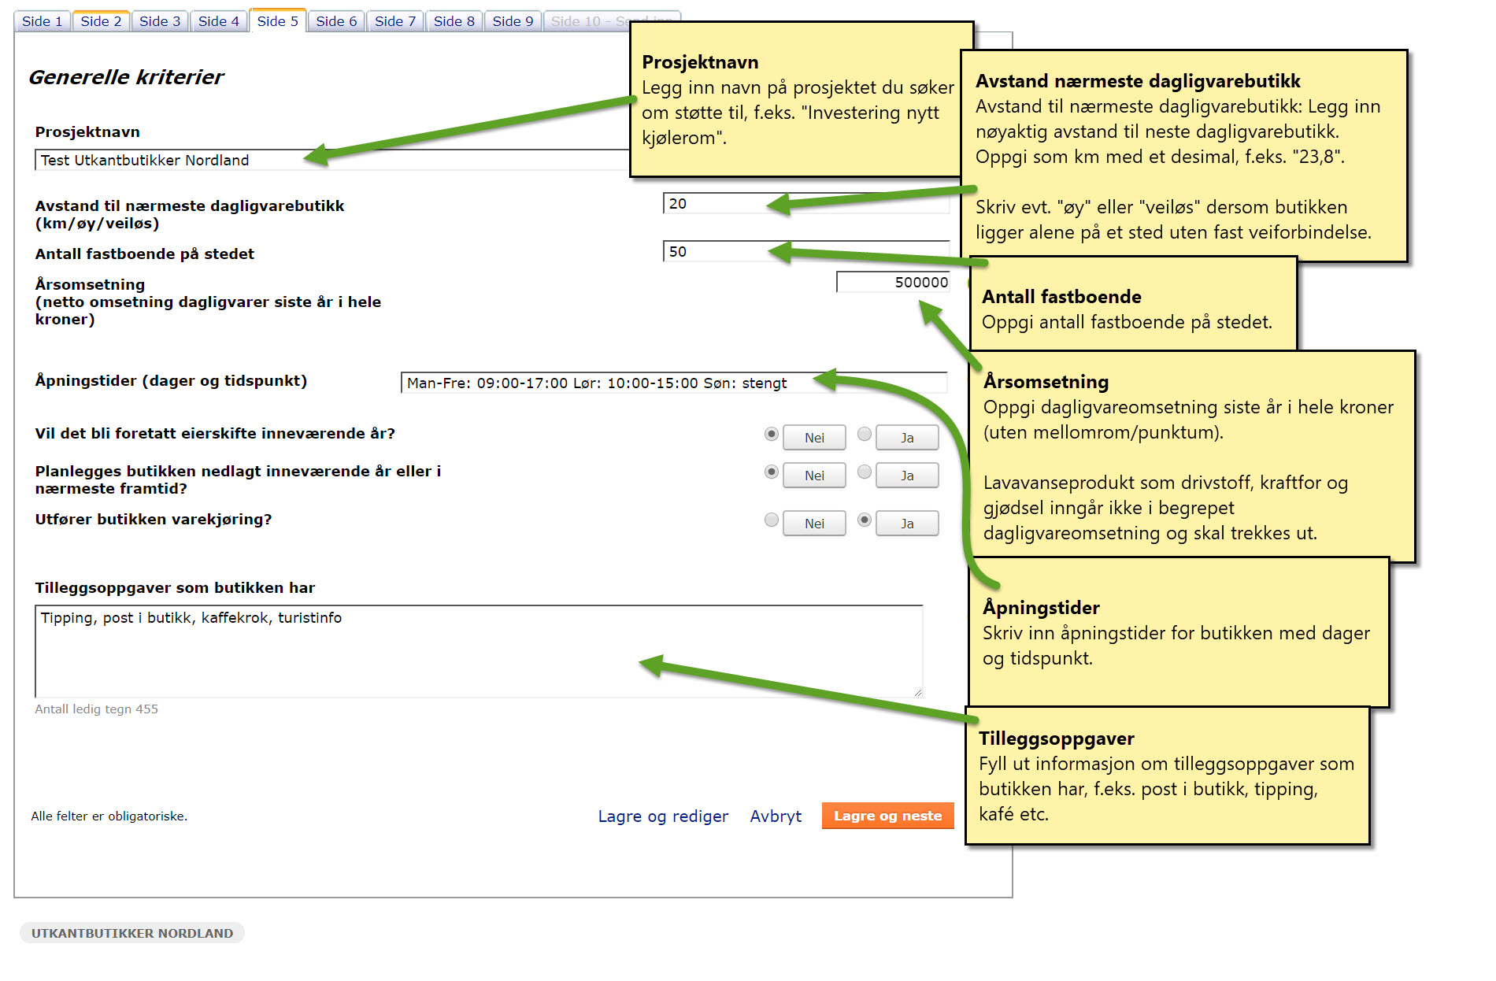Select Ja radio for varekjøring question
The width and height of the screenshot is (1496, 981).
(865, 520)
